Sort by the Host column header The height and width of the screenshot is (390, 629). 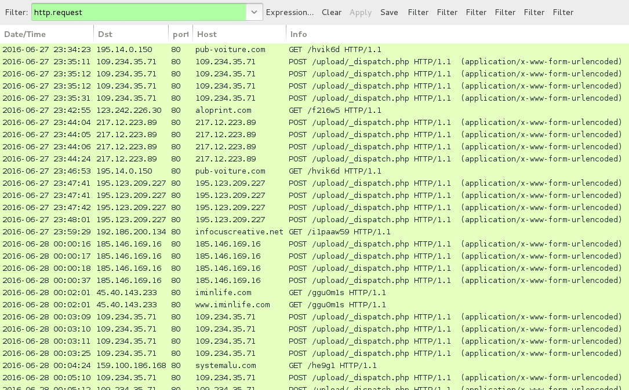tap(238, 34)
